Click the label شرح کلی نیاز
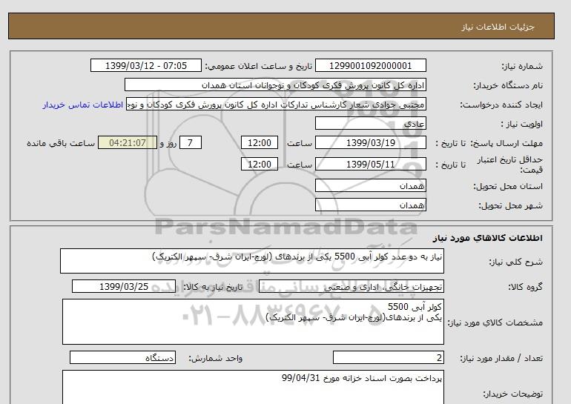The image size is (571, 404). coord(515,262)
